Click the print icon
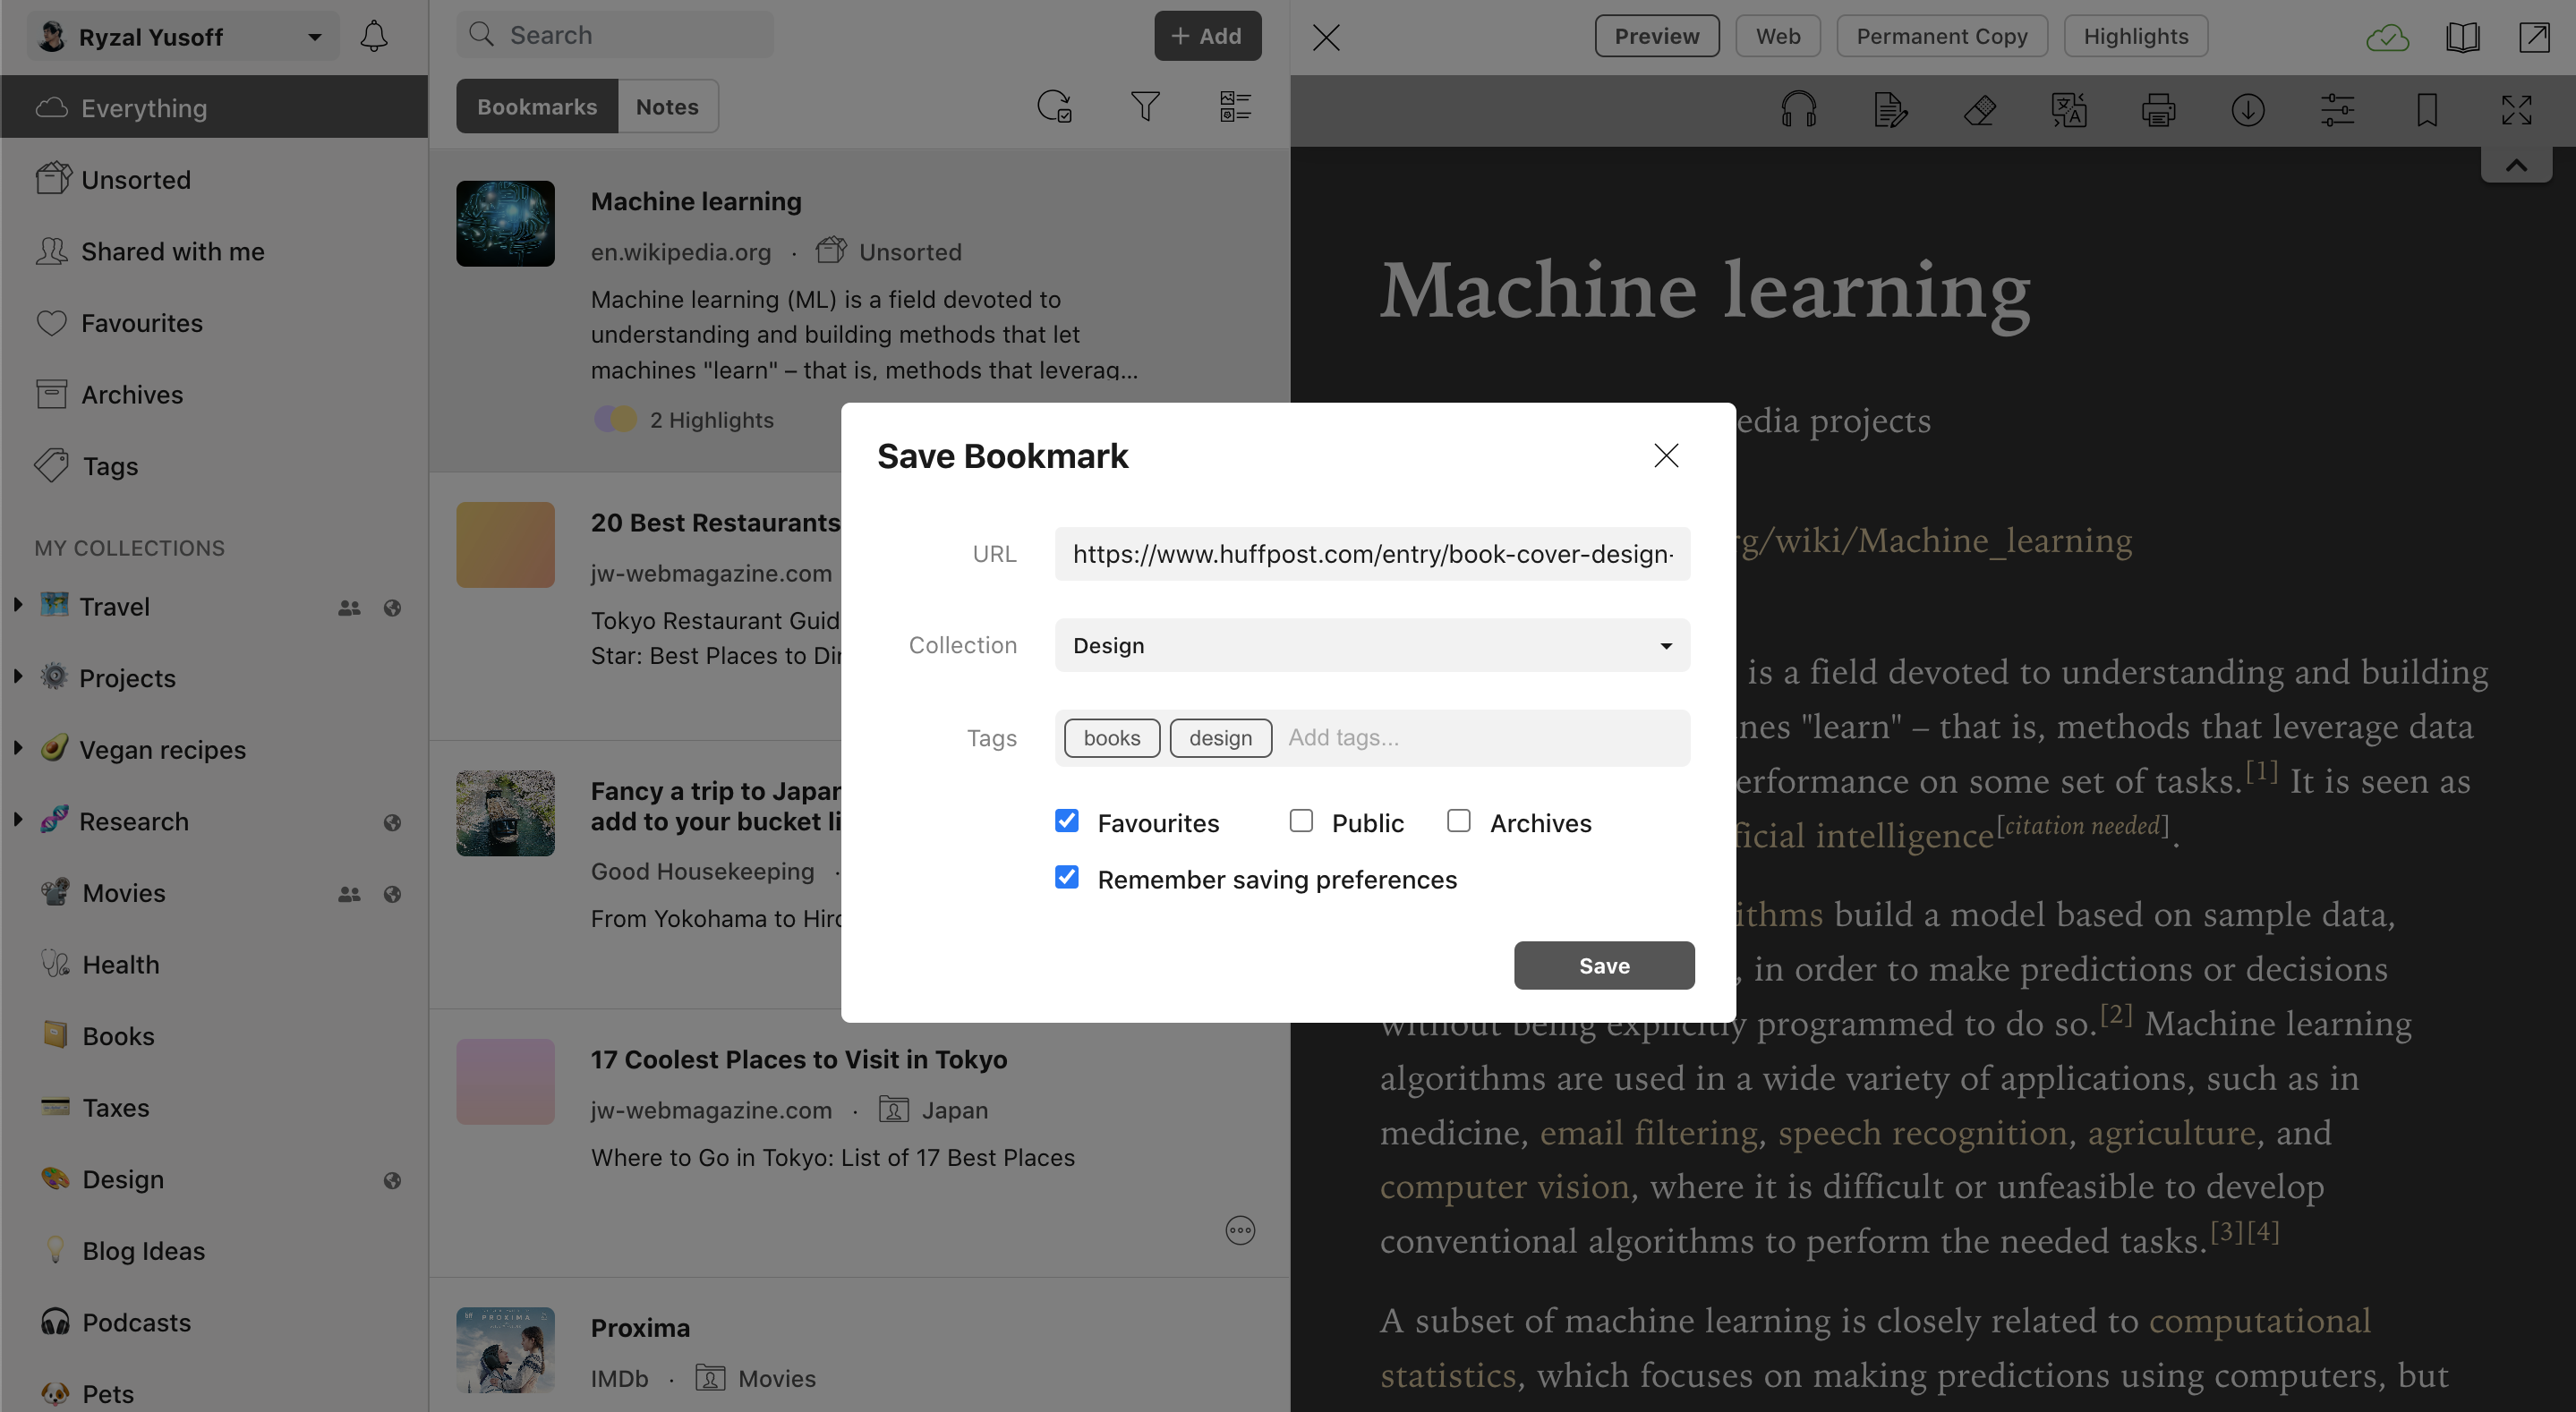Screen dimensions: 2576x1412 click(2158, 109)
